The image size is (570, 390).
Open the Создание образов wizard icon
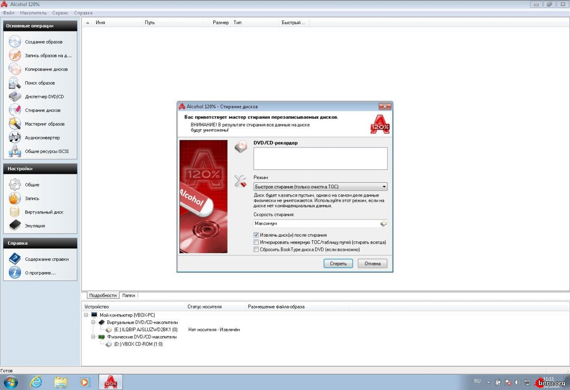point(15,42)
